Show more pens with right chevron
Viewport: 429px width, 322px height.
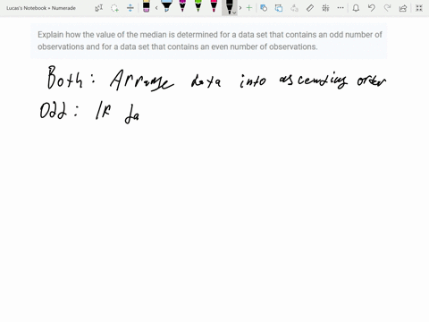240,8
